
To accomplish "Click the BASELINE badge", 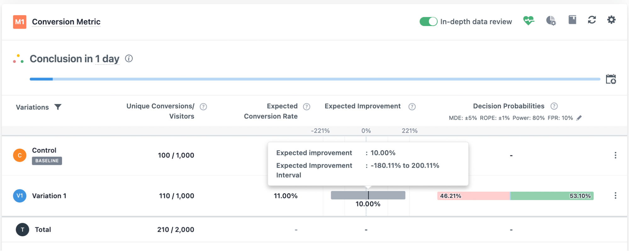I will [47, 161].
